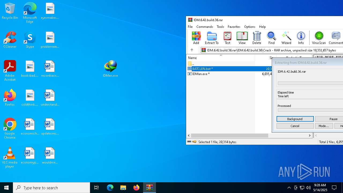Open the address path archive dropdown icon
The height and width of the screenshot is (193, 343).
(x=204, y=50)
